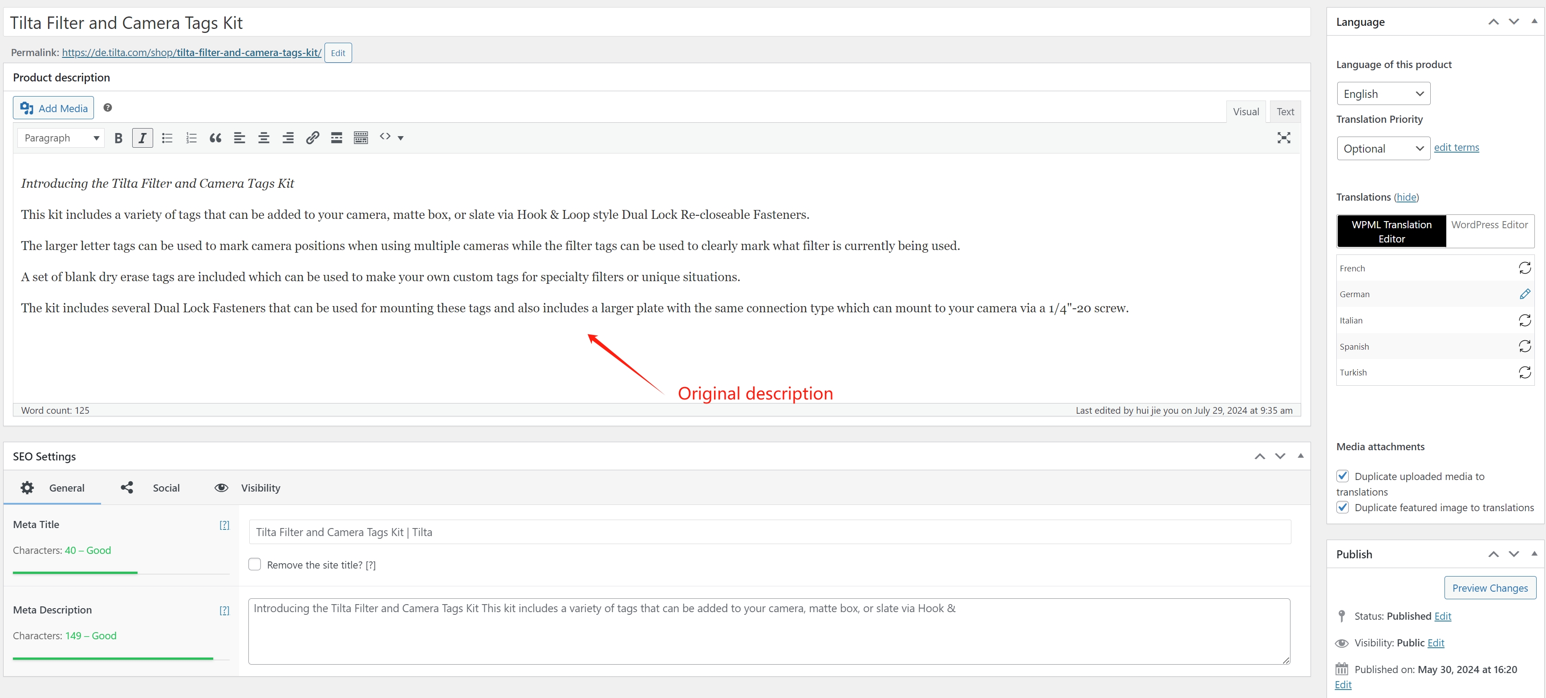Open the Paragraph format dropdown
Screen dimensions: 1546x698
coord(61,138)
